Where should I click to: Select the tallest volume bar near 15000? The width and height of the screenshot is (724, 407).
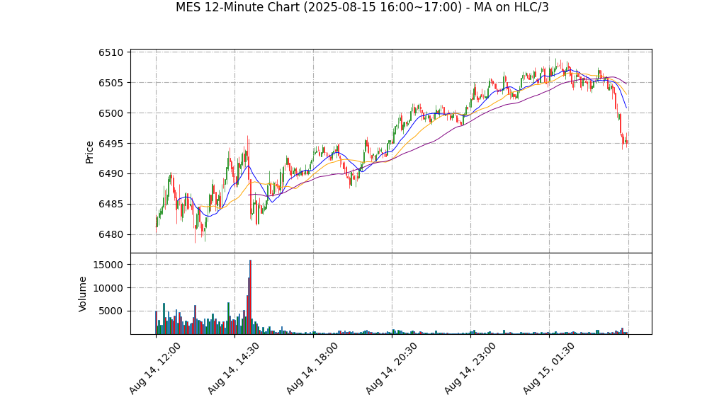click(x=250, y=297)
